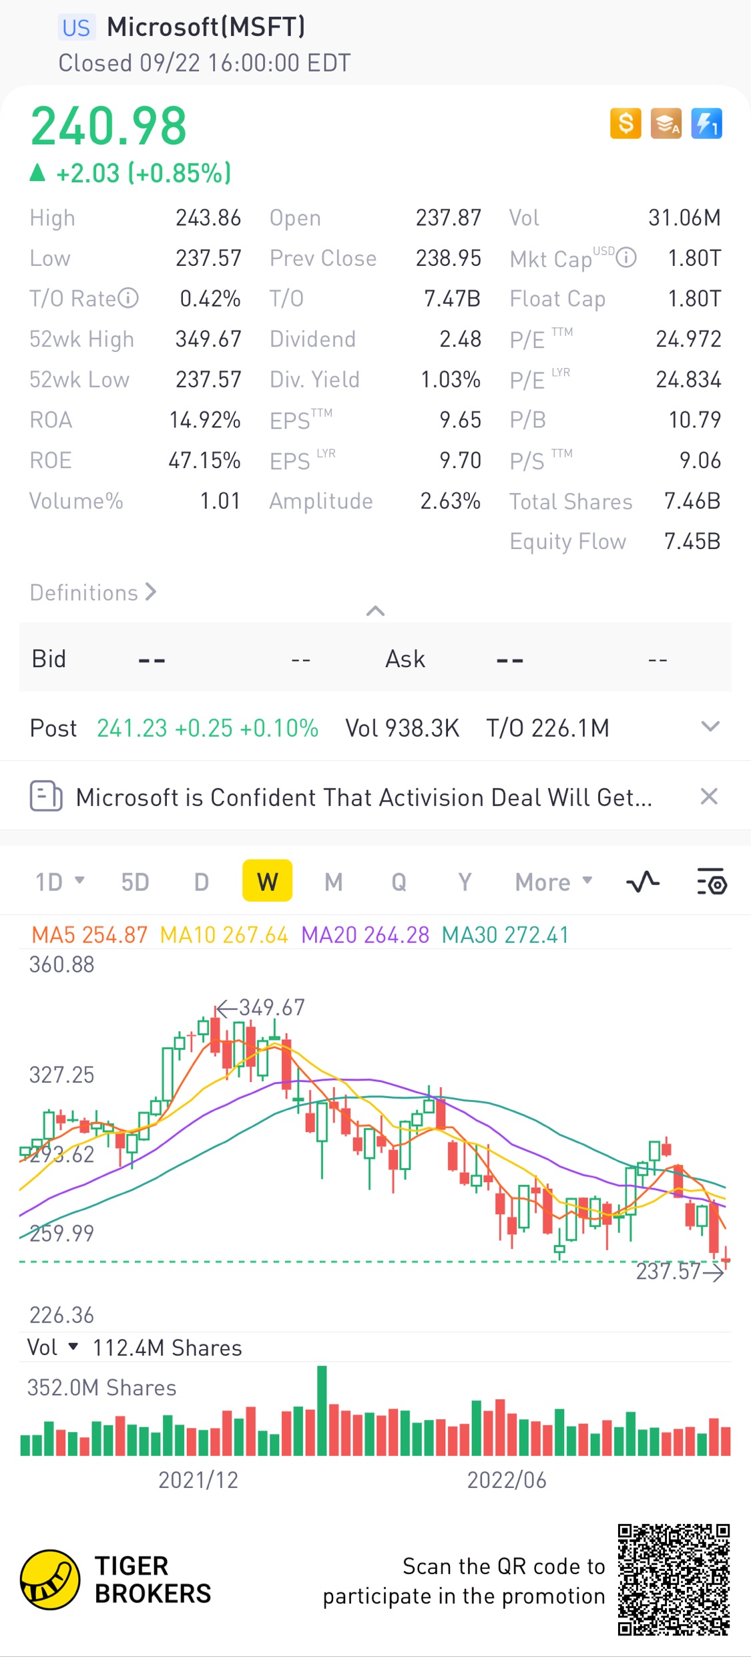Collapse the stock details panel
Viewport: 751px width, 1657px height.
[375, 610]
